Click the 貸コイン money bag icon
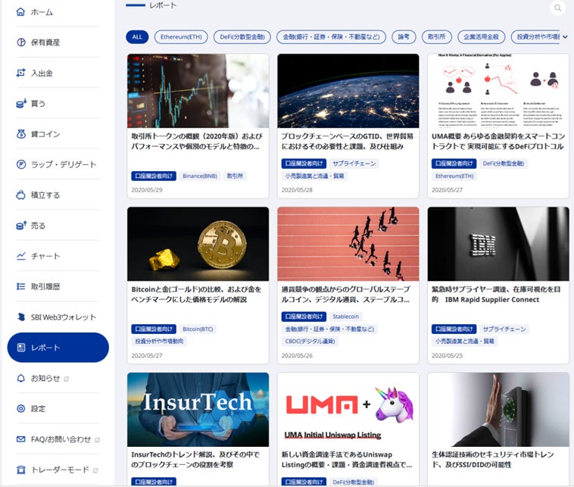574x487 pixels. (21, 134)
